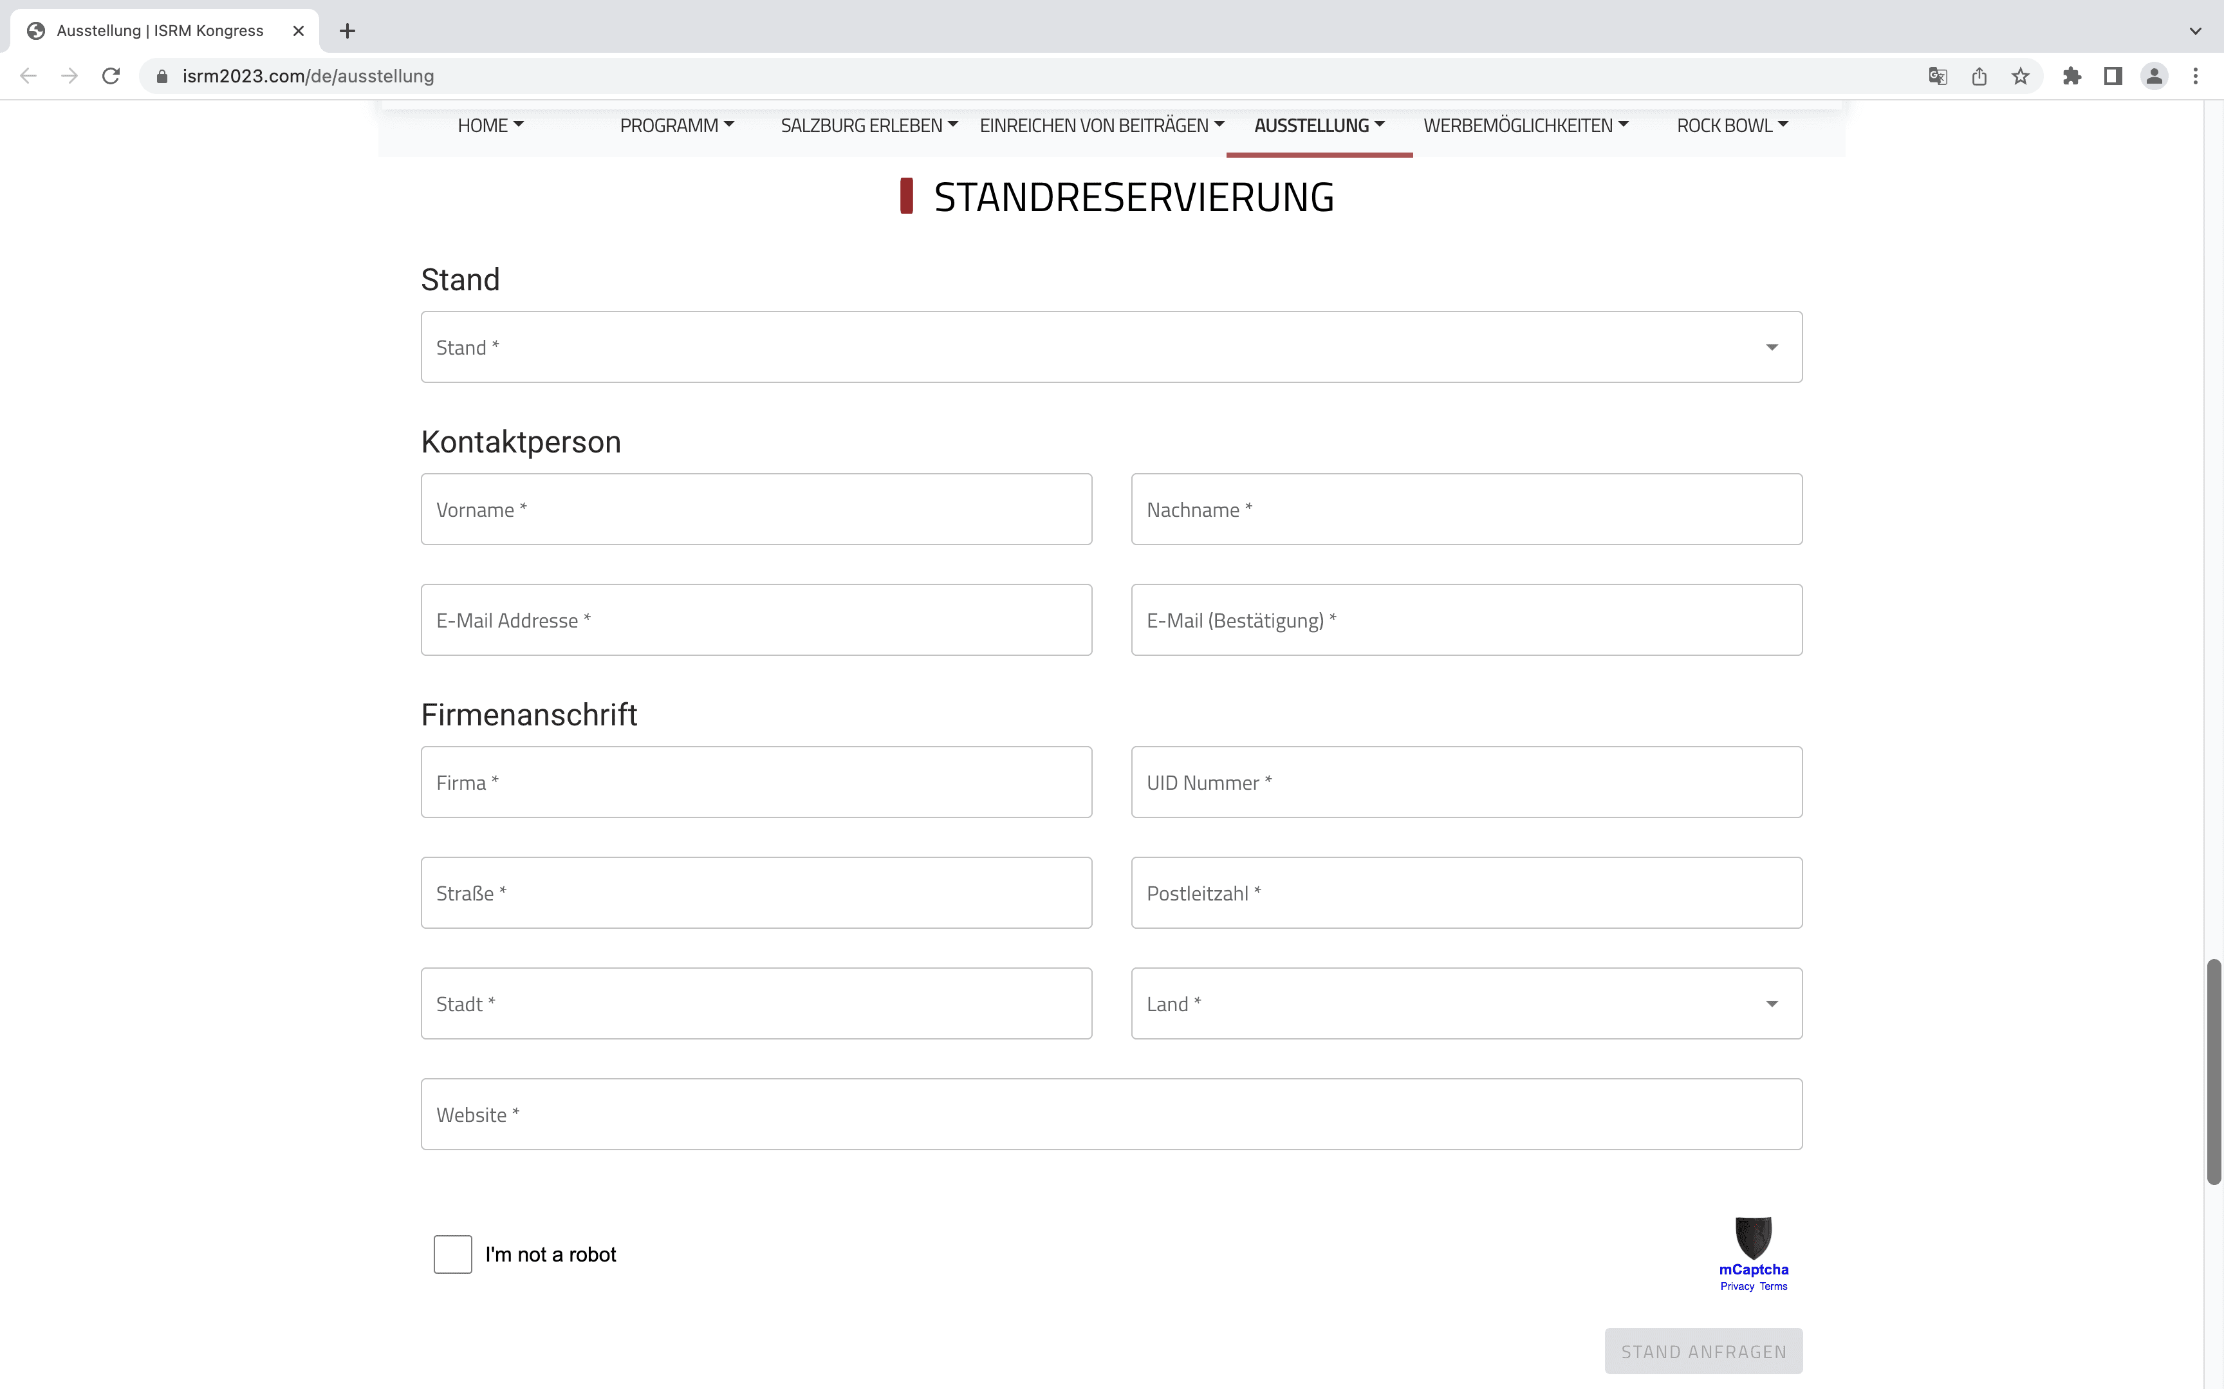2224x1389 pixels.
Task: Open the browser extensions puzzle icon
Action: point(2071,76)
